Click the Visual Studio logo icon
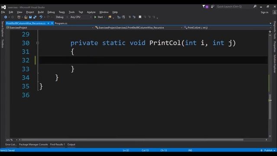The height and width of the screenshot is (156, 277). [3, 7]
